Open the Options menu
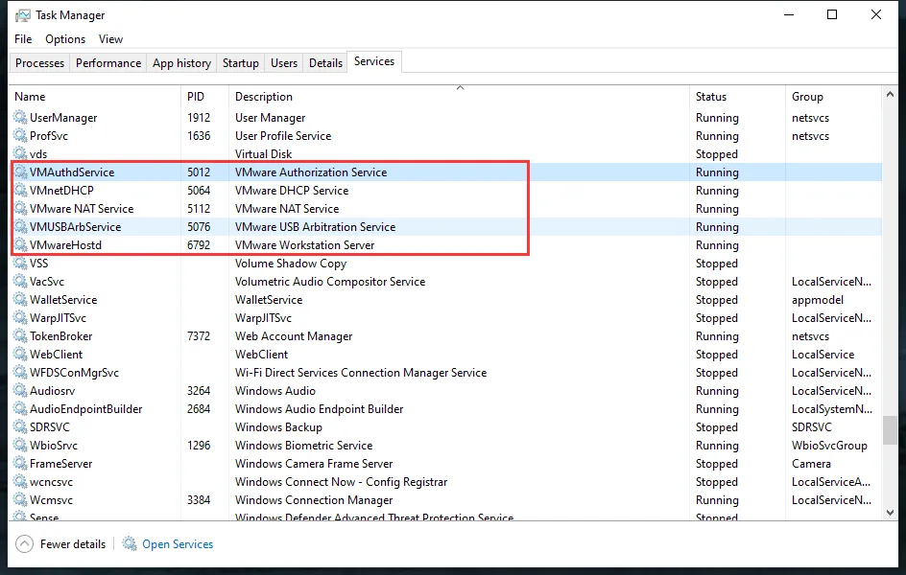Viewport: 906px width, 575px height. coord(65,39)
